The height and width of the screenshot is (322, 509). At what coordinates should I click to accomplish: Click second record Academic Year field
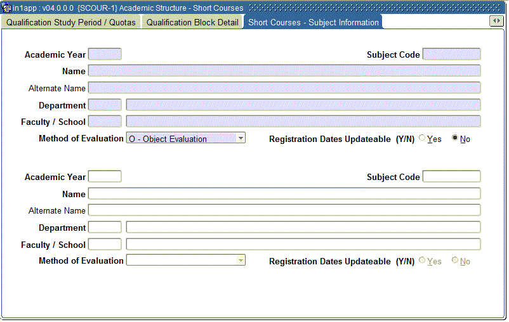tap(105, 177)
